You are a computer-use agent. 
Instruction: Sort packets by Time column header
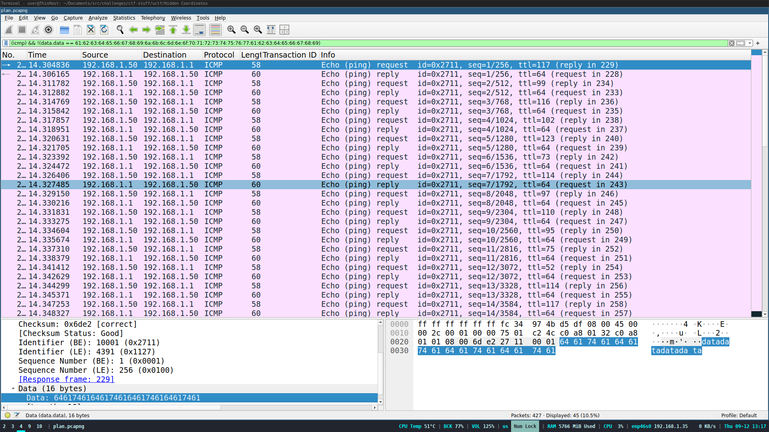(x=53, y=55)
